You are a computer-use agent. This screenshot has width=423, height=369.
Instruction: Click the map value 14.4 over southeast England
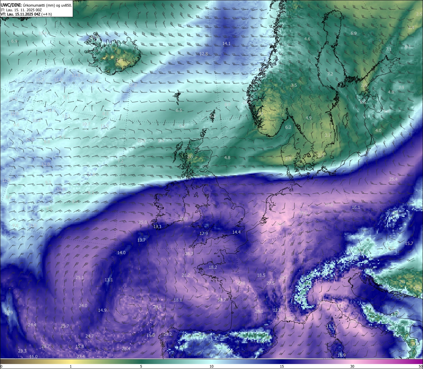point(236,232)
